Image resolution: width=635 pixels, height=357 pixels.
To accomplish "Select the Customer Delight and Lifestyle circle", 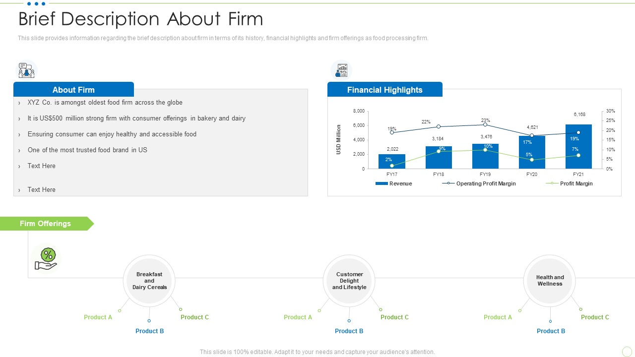I will pos(349,281).
